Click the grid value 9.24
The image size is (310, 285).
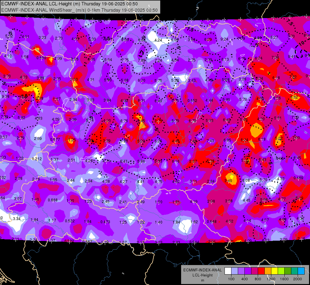225,39
